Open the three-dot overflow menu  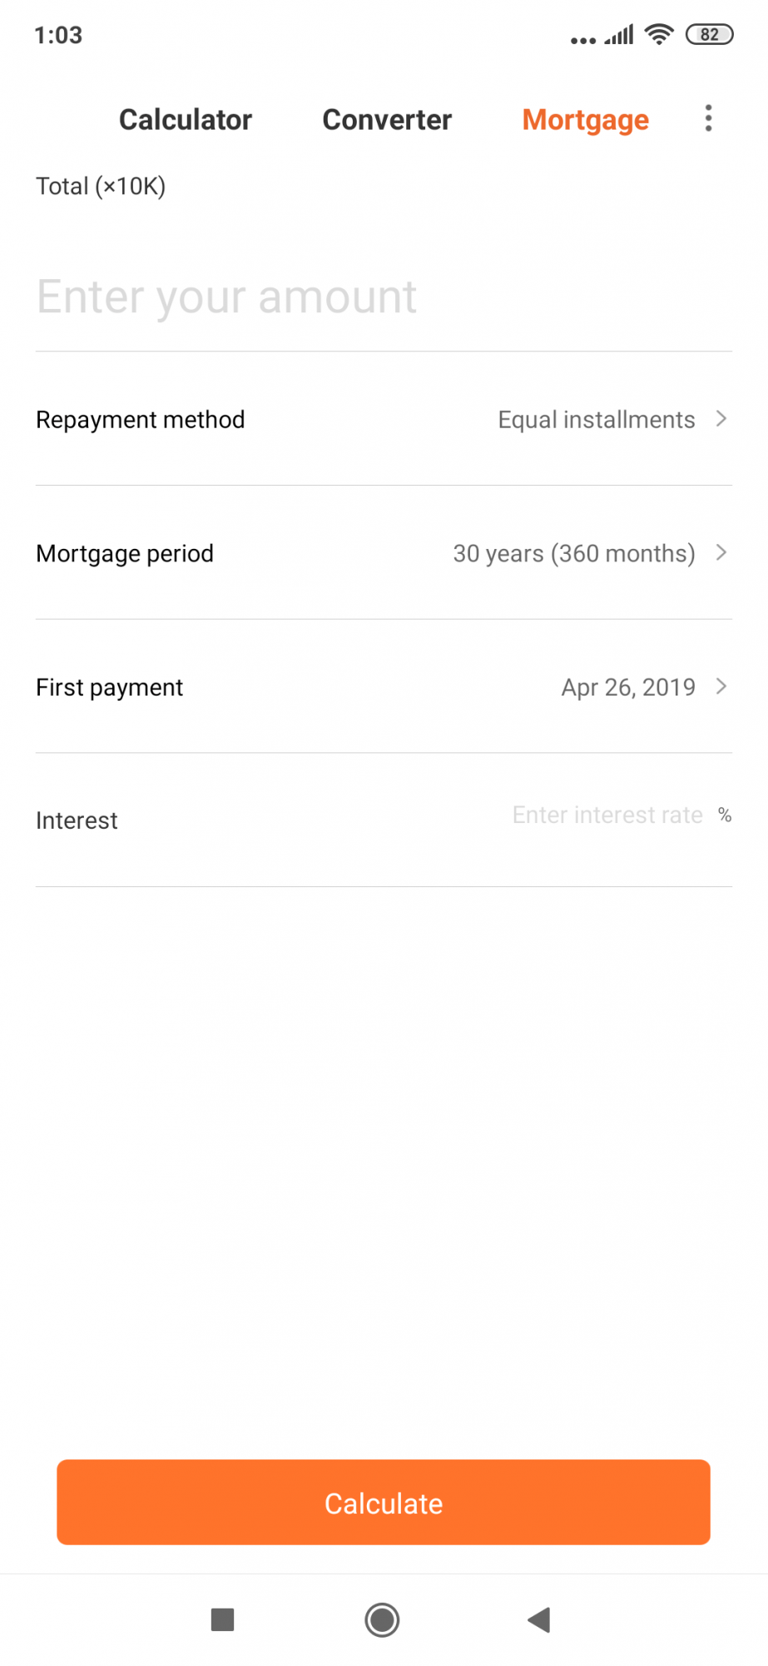[708, 118]
